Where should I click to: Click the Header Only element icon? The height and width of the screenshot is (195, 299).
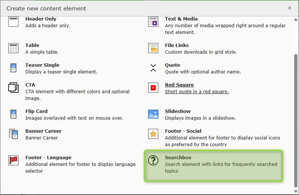click(13, 22)
